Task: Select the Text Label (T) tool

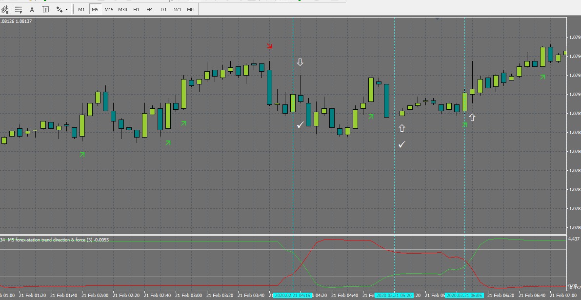Action: pyautogui.click(x=45, y=9)
